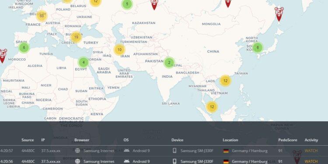This screenshot has height=164, width=328.
Task: Sort by the Browser column header
Action: [x=82, y=140]
